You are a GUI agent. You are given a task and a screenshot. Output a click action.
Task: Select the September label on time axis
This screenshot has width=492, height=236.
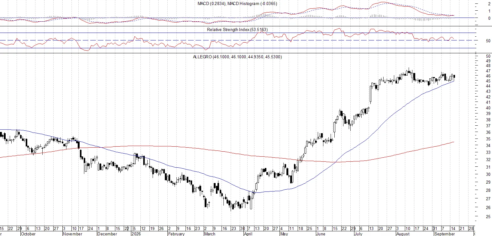pyautogui.click(x=444, y=234)
